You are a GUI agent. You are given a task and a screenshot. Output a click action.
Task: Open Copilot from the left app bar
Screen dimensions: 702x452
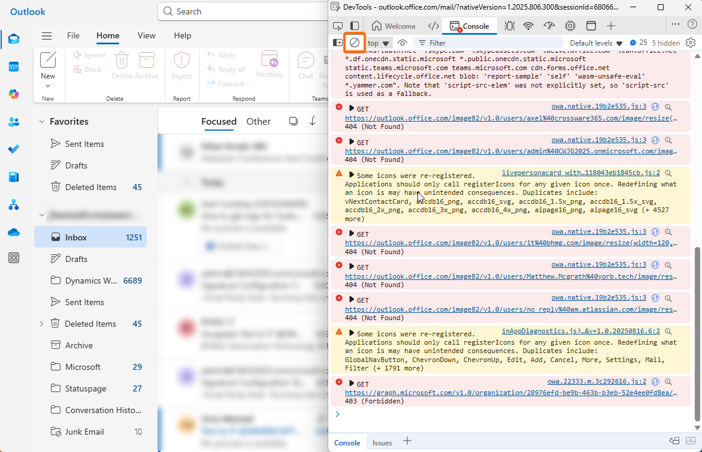(x=14, y=94)
